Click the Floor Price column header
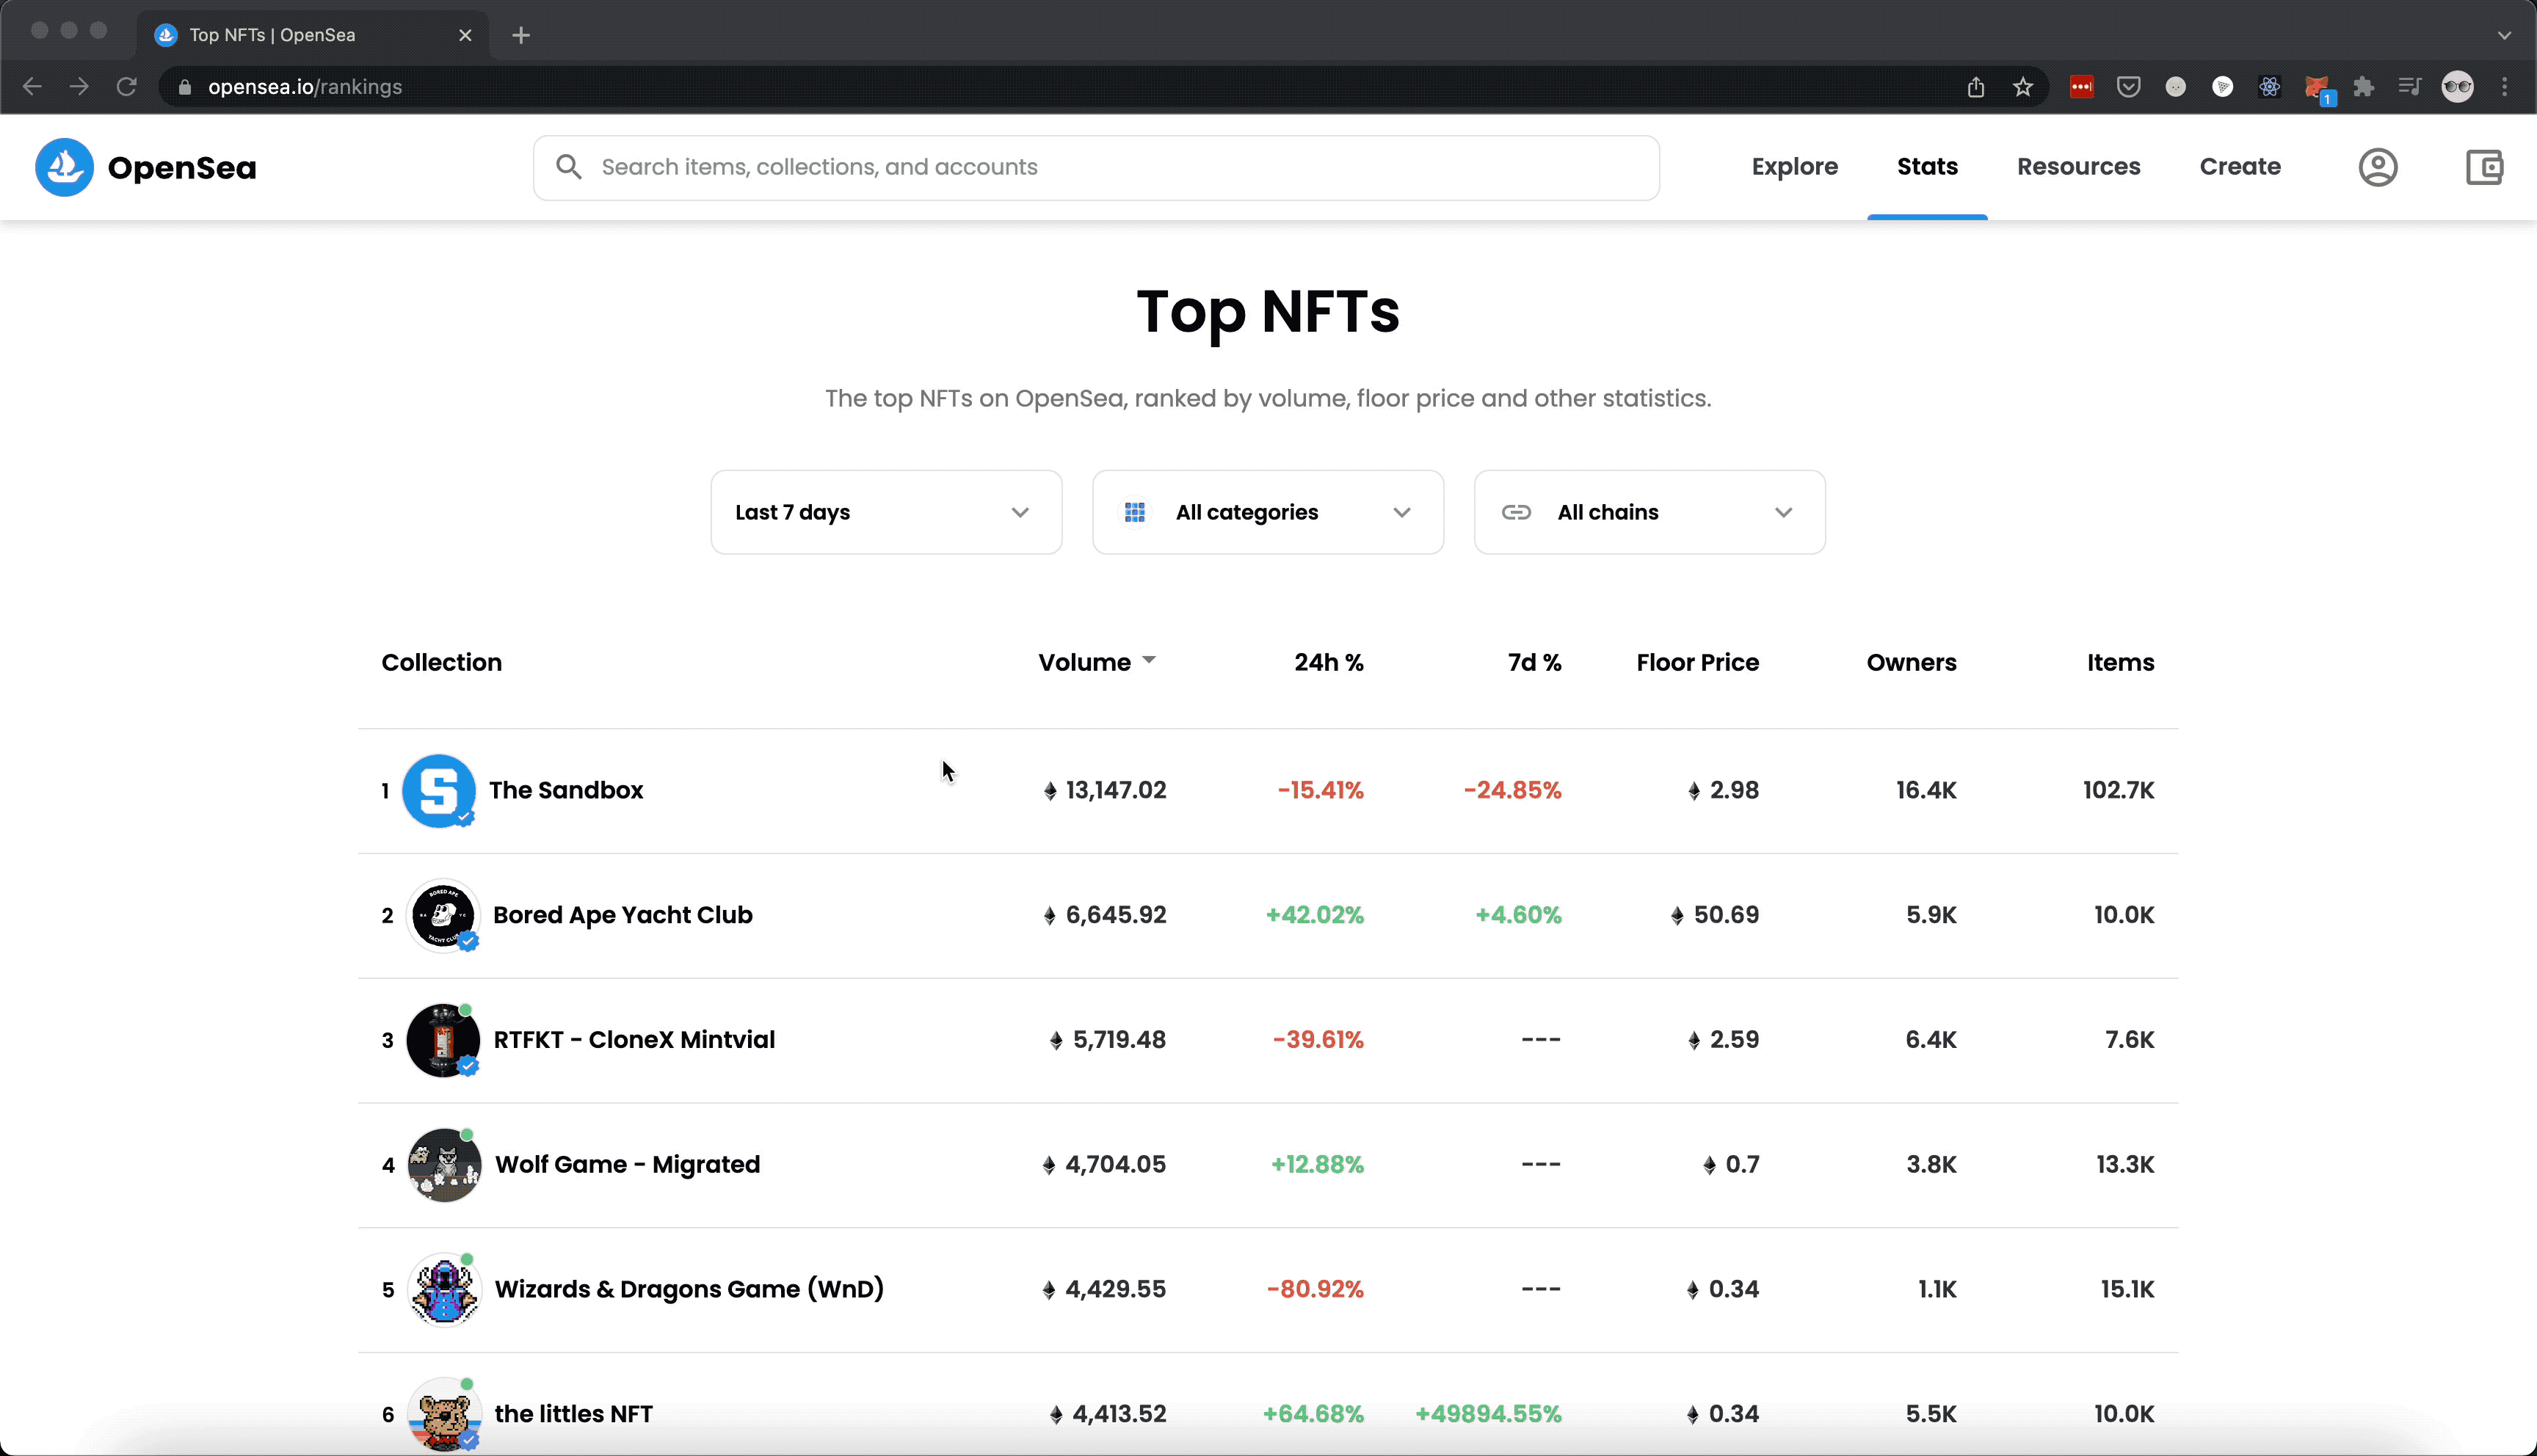This screenshot has height=1456, width=2537. (x=1698, y=662)
